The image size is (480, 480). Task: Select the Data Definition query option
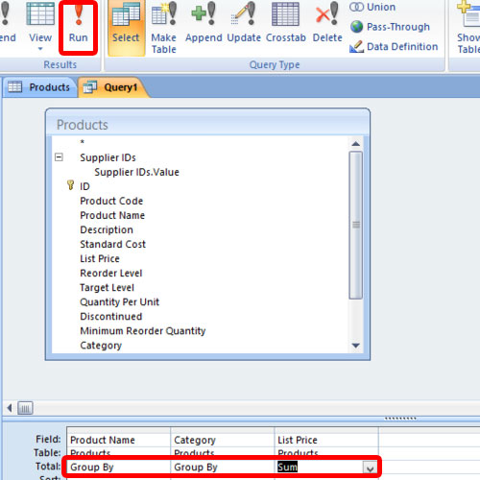[394, 47]
